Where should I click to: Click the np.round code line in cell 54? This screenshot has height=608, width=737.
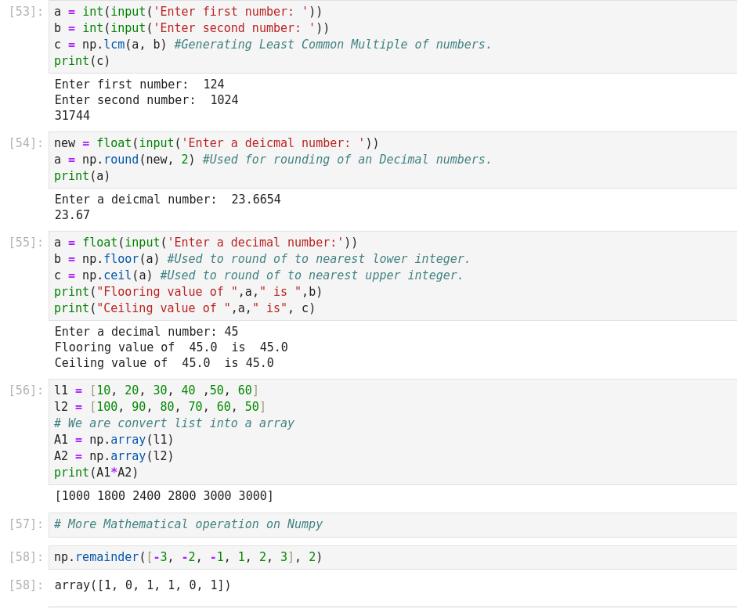(273, 160)
